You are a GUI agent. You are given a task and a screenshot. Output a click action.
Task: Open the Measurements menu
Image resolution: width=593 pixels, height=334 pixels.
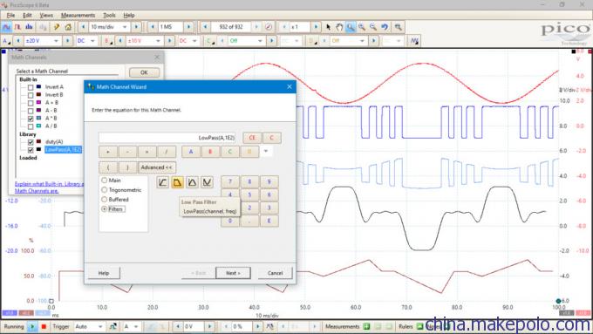pyautogui.click(x=78, y=15)
